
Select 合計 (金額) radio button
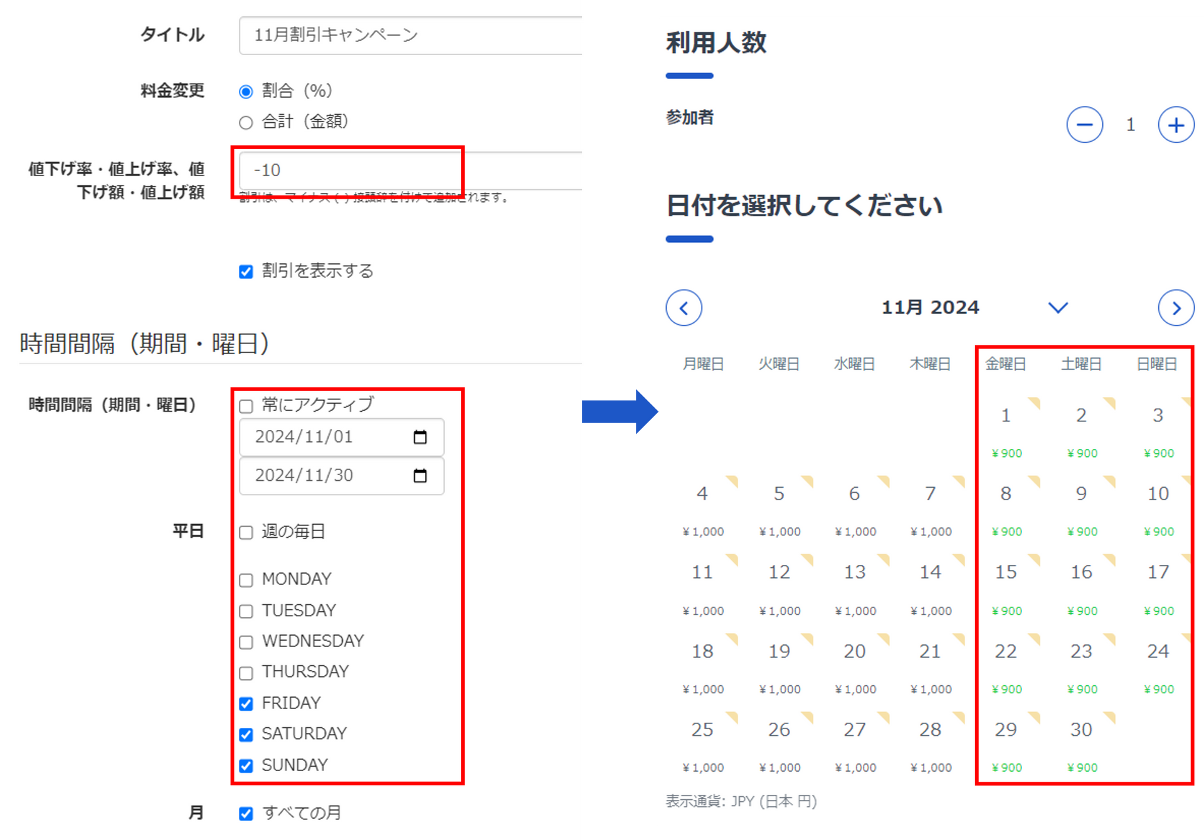[x=246, y=122]
